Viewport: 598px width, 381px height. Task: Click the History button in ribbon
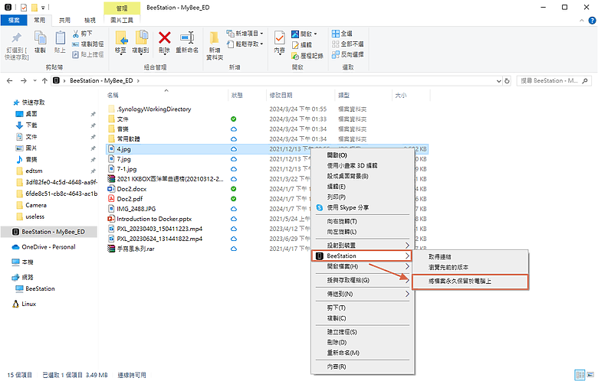pyautogui.click(x=307, y=56)
